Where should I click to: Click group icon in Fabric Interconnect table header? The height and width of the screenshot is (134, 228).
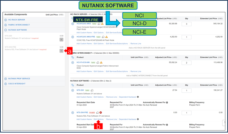pos(73,57)
